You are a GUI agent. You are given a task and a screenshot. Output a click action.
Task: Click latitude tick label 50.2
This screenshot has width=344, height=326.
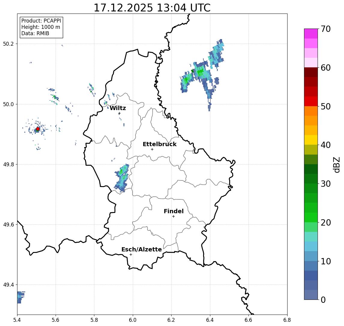click(8, 44)
